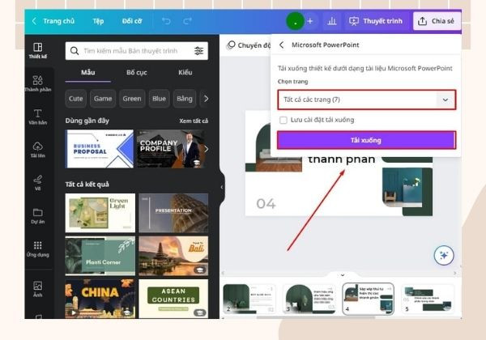Click the undo arrow icon
The height and width of the screenshot is (340, 486).
click(x=166, y=21)
